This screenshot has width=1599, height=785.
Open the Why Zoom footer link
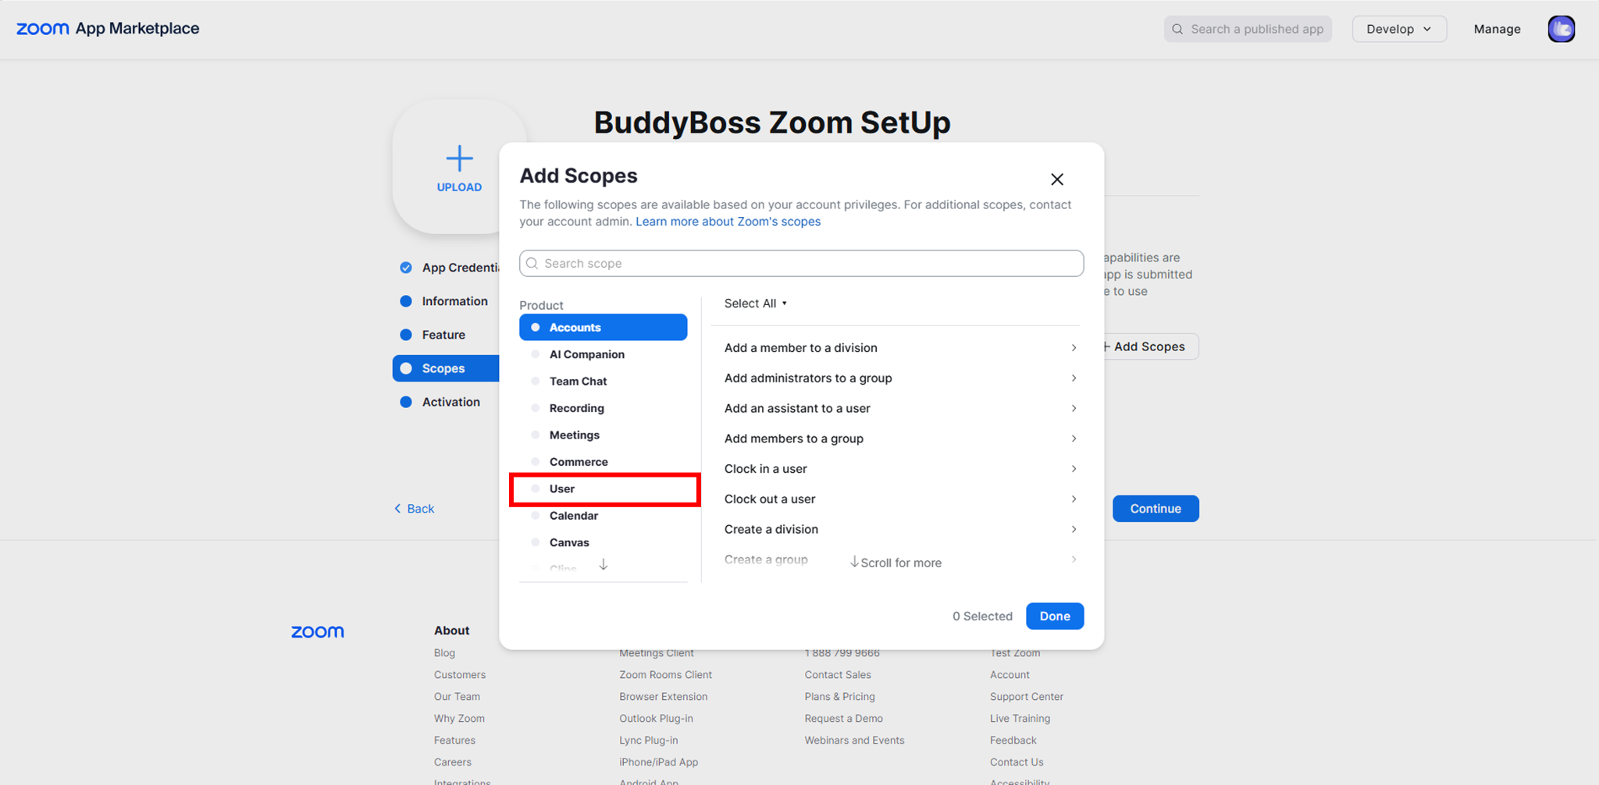pyautogui.click(x=459, y=719)
